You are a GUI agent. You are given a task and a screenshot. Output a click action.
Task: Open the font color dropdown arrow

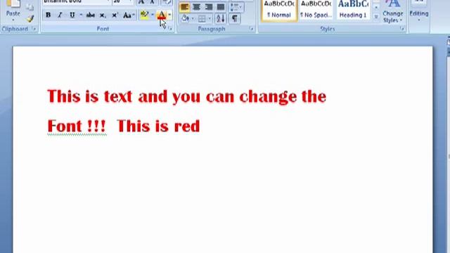point(169,15)
